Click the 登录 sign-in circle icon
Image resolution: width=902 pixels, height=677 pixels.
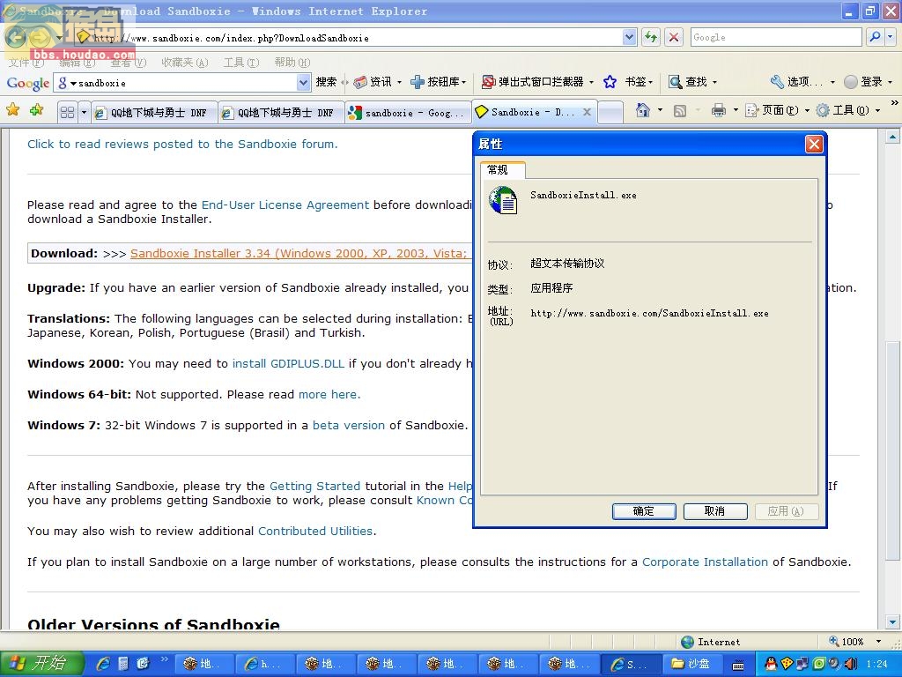click(850, 82)
